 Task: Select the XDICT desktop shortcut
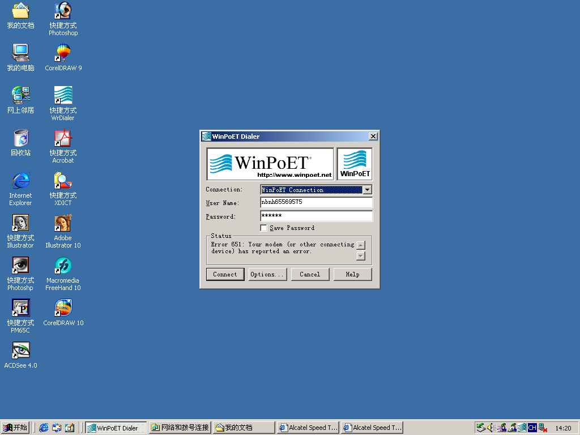pyautogui.click(x=63, y=189)
